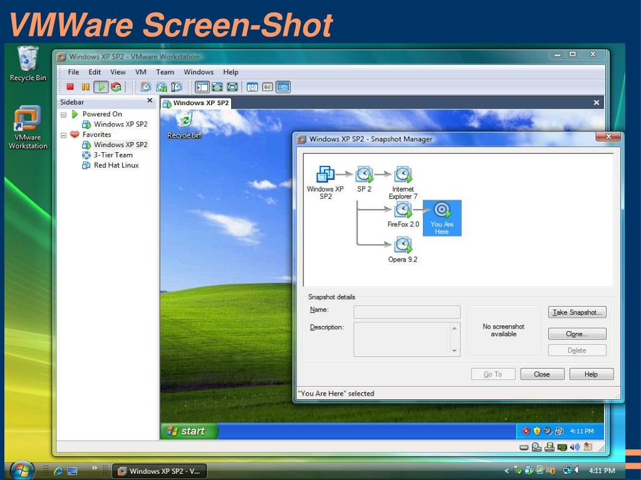
Task: Click the Take Snapshot toolbar icon
Action: click(x=146, y=87)
